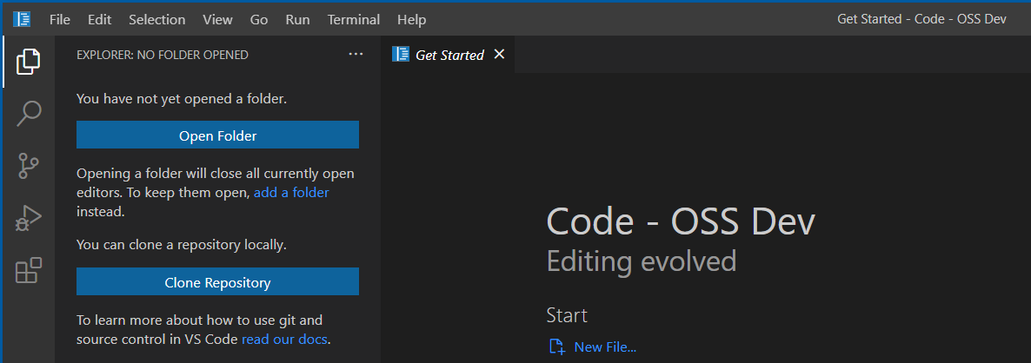
Task: Click the 'Editing evolved' subtitle
Action: (641, 261)
